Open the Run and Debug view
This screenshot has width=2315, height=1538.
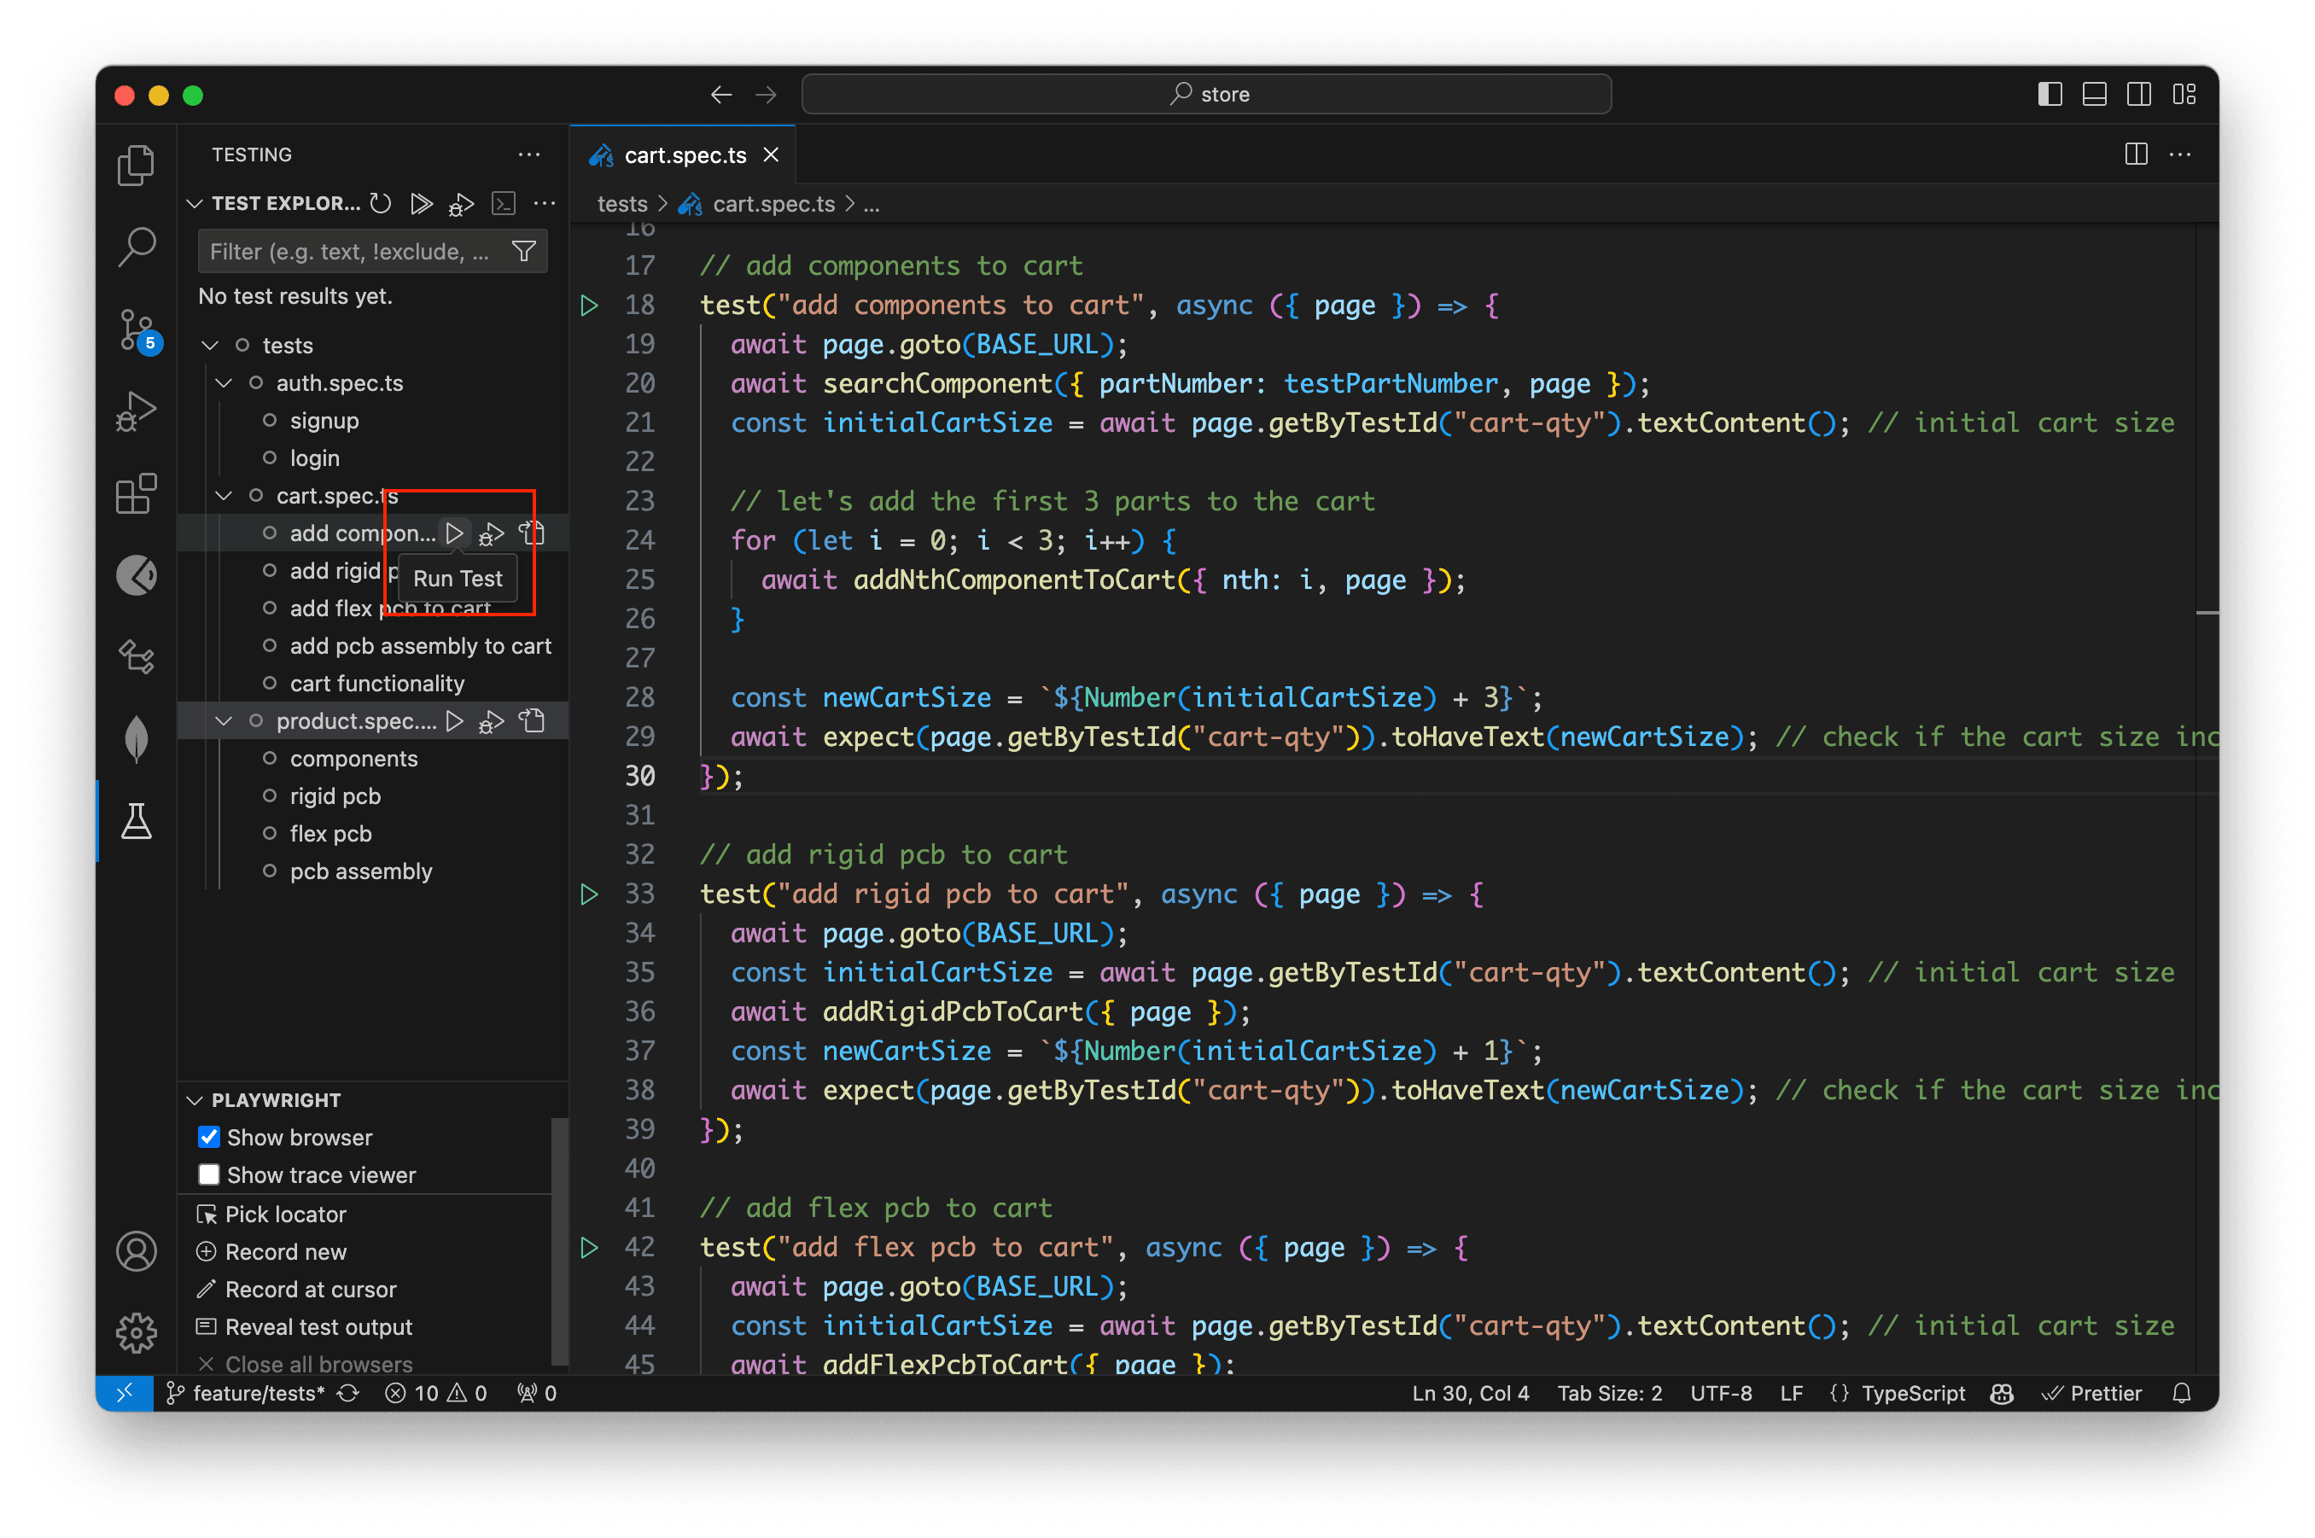pos(137,411)
